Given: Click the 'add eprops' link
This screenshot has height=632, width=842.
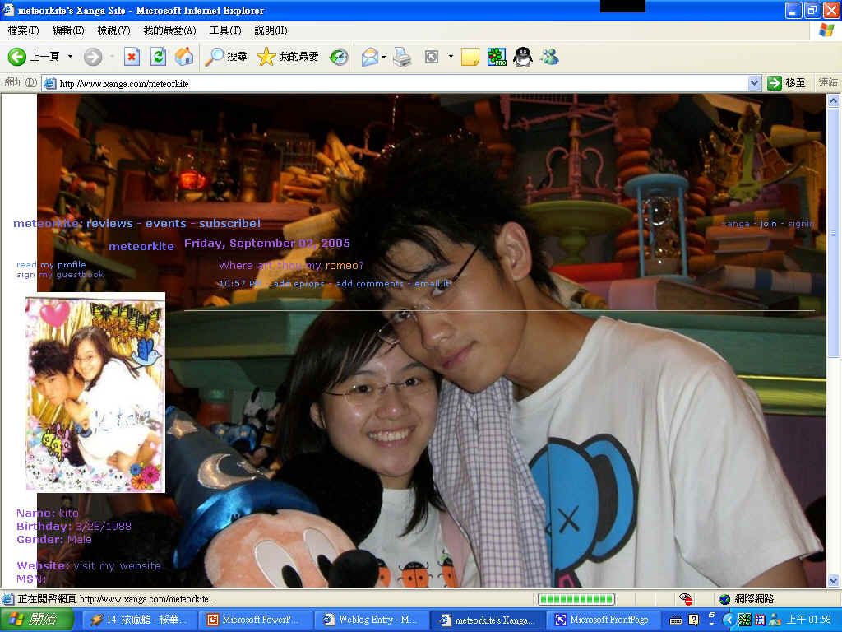Looking at the screenshot, I should [x=299, y=284].
